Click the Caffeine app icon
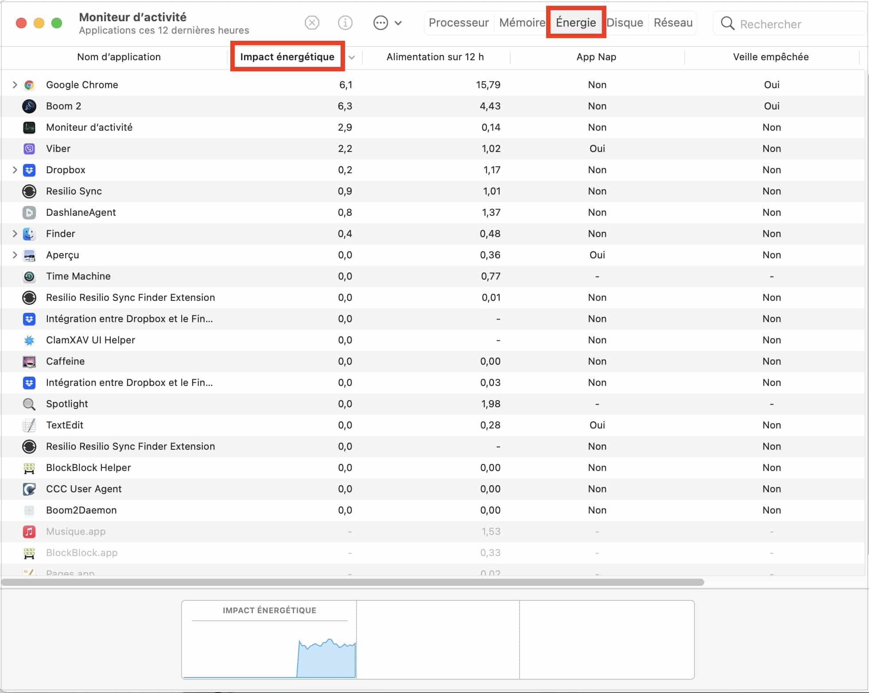Screen dimensions: 869x693 click(x=29, y=362)
